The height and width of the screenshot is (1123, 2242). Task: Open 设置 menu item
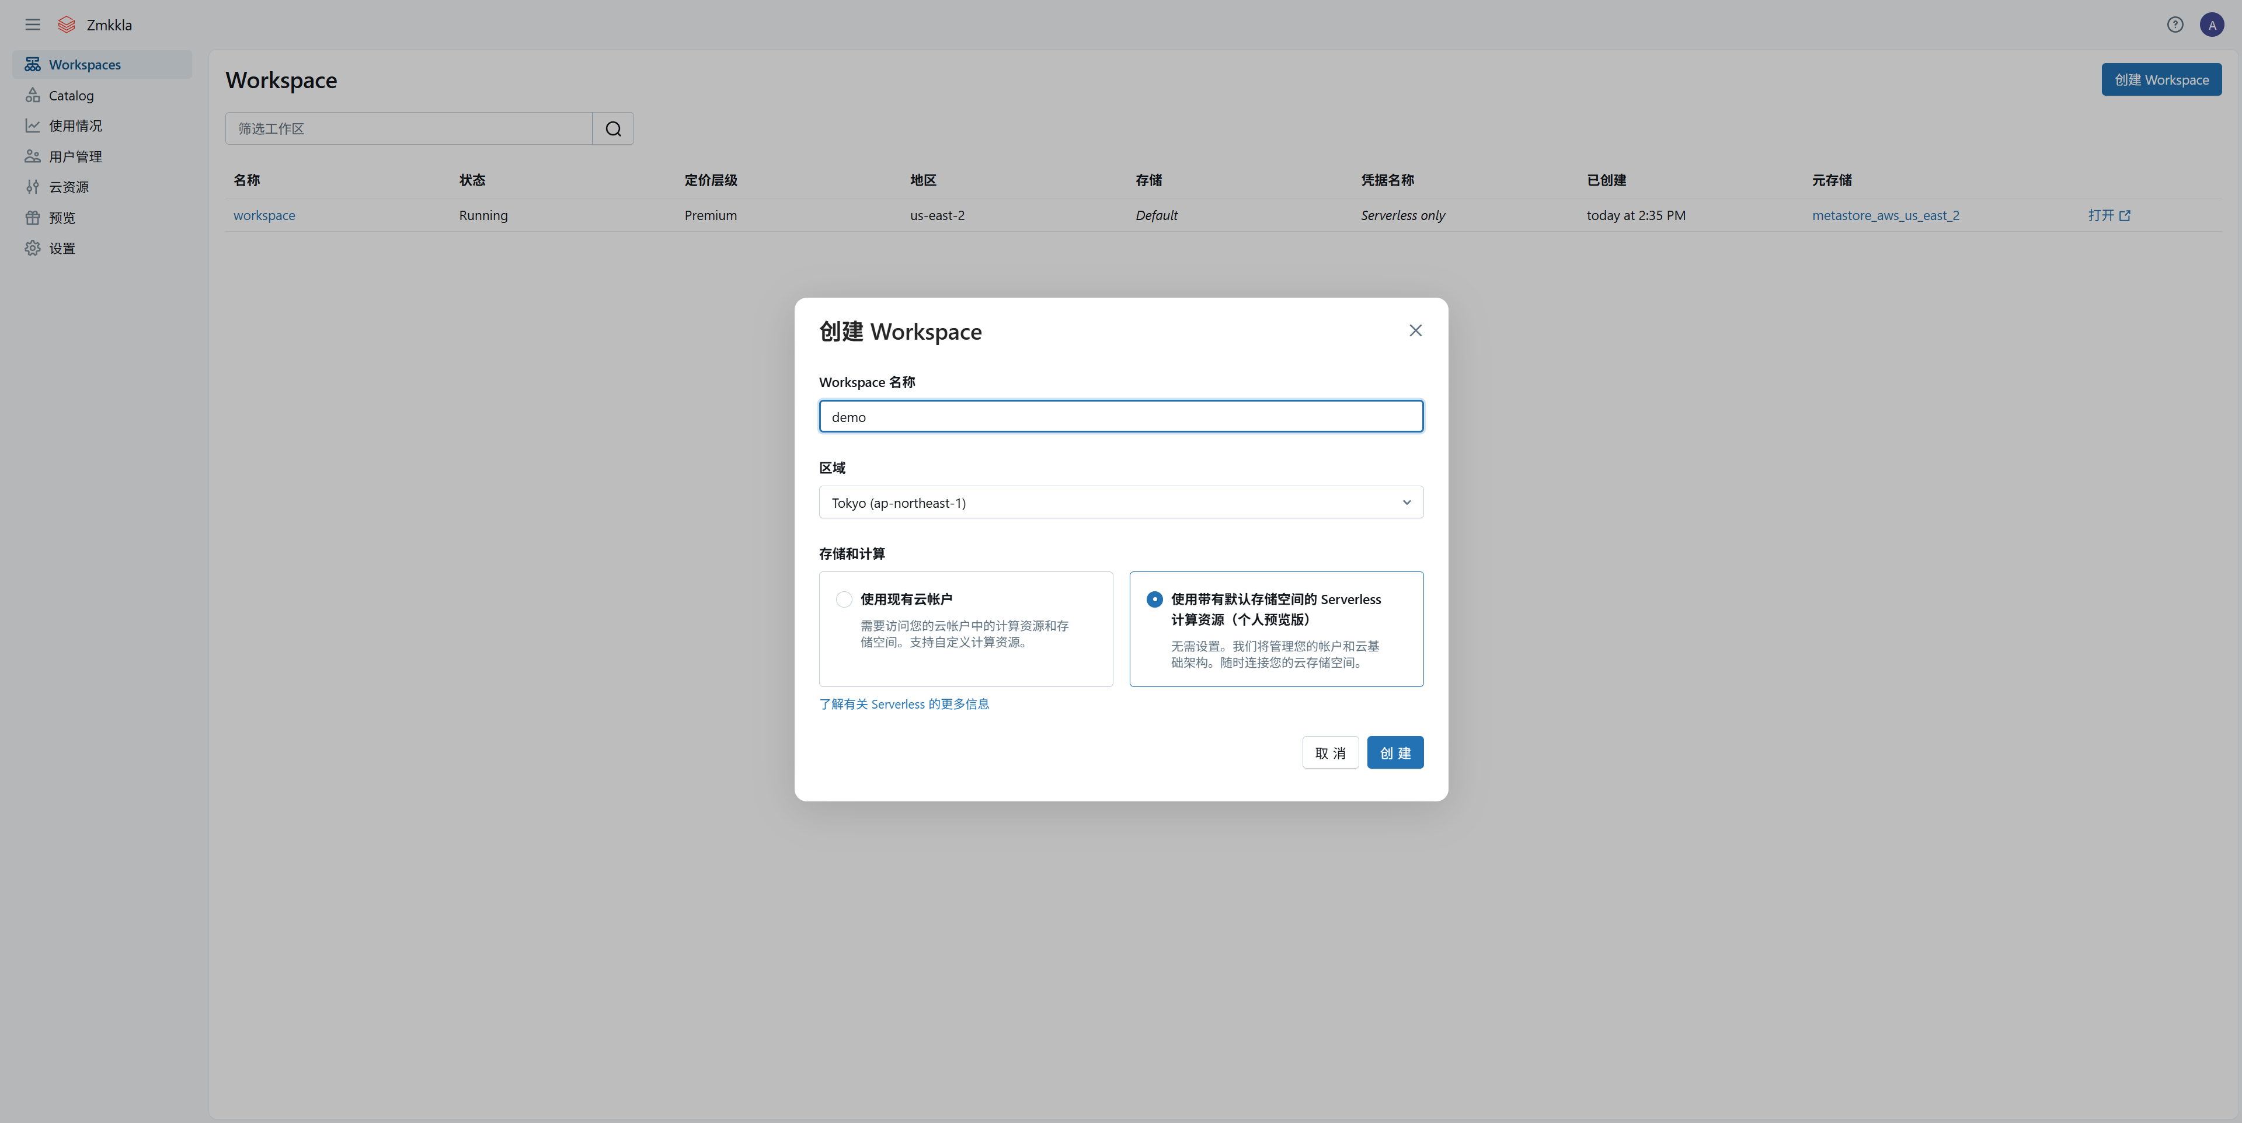[102, 248]
